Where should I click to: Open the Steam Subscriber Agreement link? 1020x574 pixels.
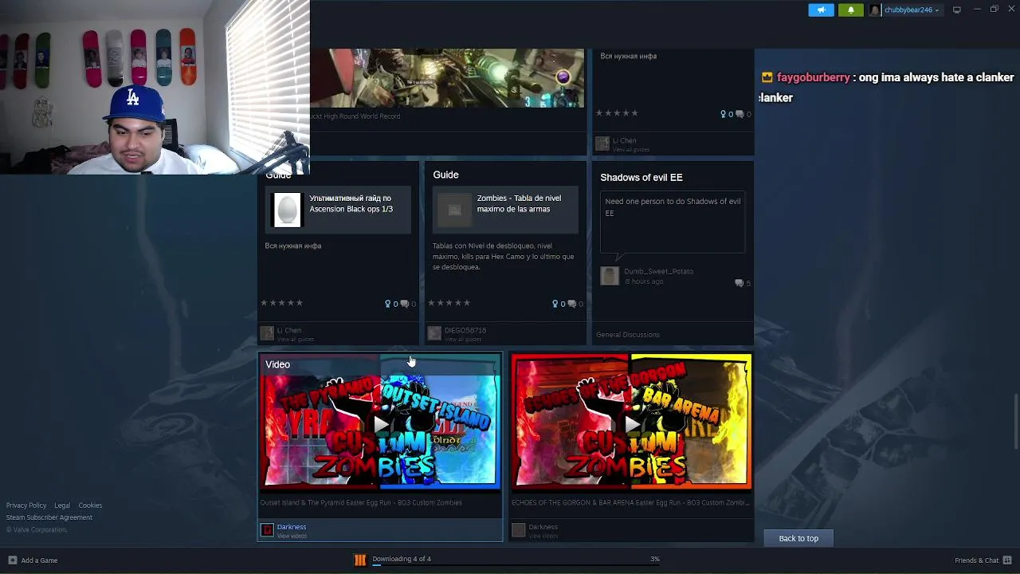[49, 517]
